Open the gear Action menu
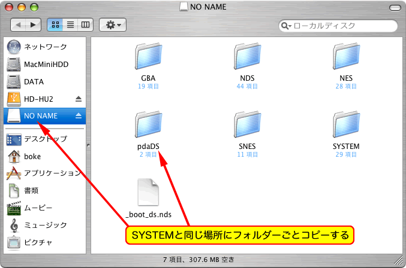Viewport: 406px width, 268px height. click(x=113, y=25)
